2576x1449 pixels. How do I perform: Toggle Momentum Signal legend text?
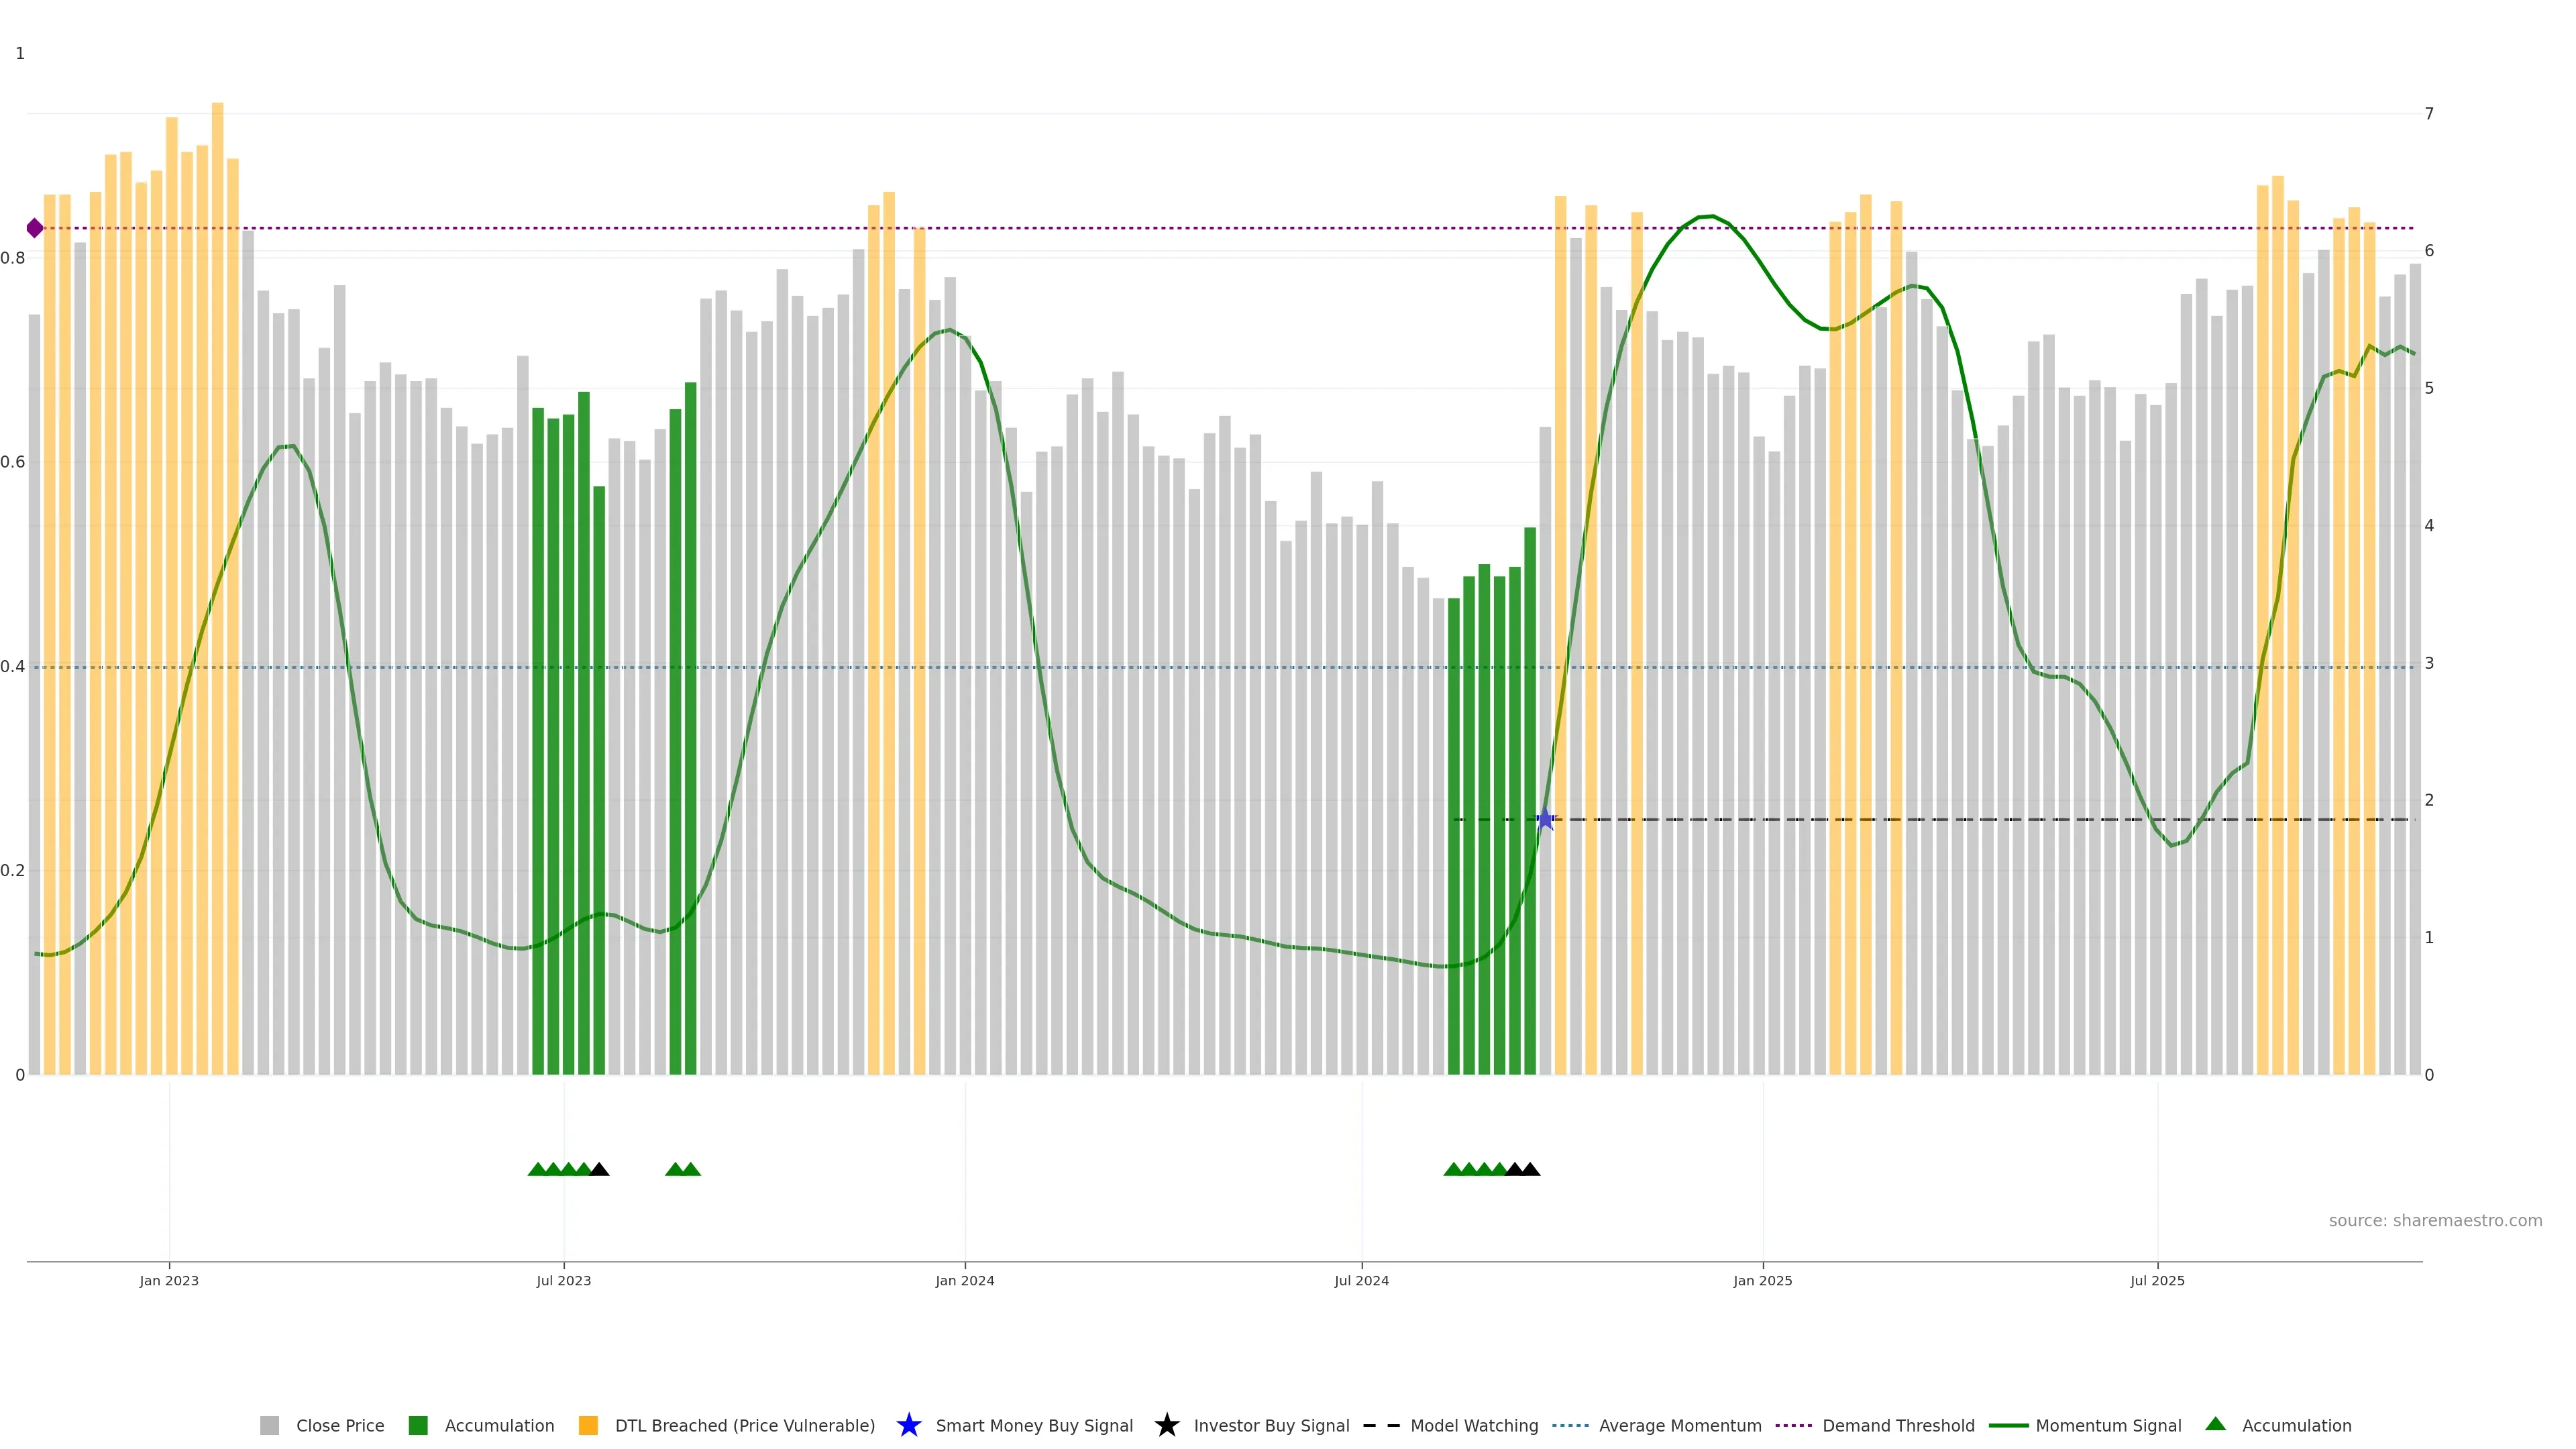pos(2108,1425)
